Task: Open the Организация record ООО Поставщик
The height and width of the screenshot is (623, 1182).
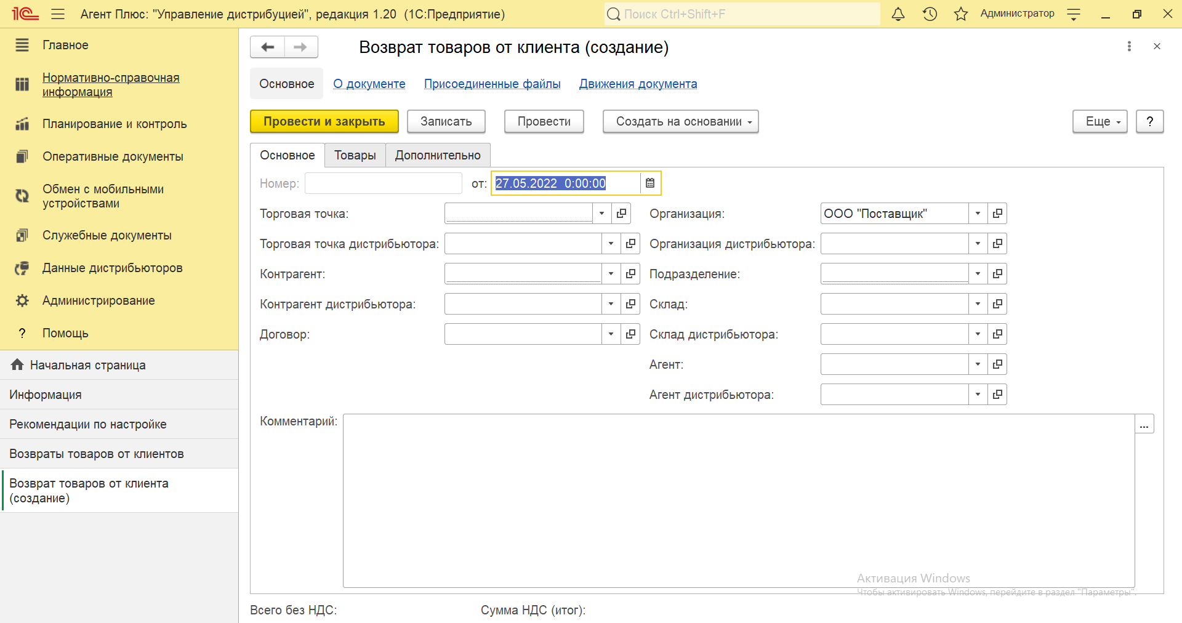Action: point(997,213)
